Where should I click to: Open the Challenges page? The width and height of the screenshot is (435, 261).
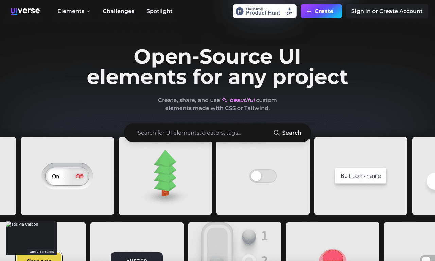tap(118, 11)
